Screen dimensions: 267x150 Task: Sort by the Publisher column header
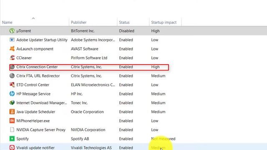coord(79,22)
